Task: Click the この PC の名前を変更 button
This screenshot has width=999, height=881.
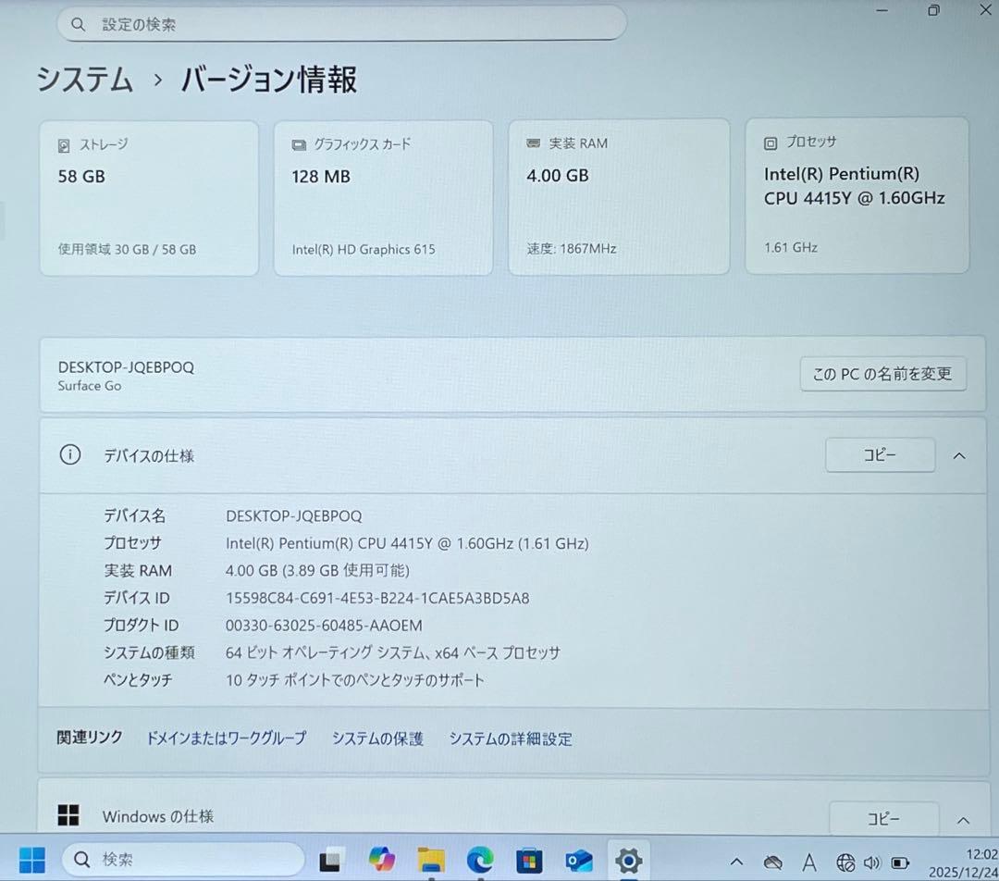Action: [882, 374]
